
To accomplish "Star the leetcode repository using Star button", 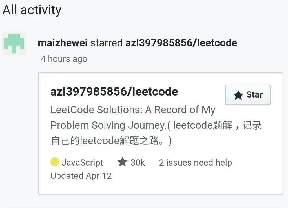I will pyautogui.click(x=248, y=95).
